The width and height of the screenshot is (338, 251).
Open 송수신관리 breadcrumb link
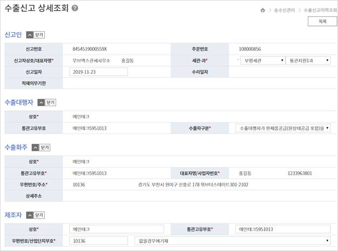pyautogui.click(x=284, y=10)
